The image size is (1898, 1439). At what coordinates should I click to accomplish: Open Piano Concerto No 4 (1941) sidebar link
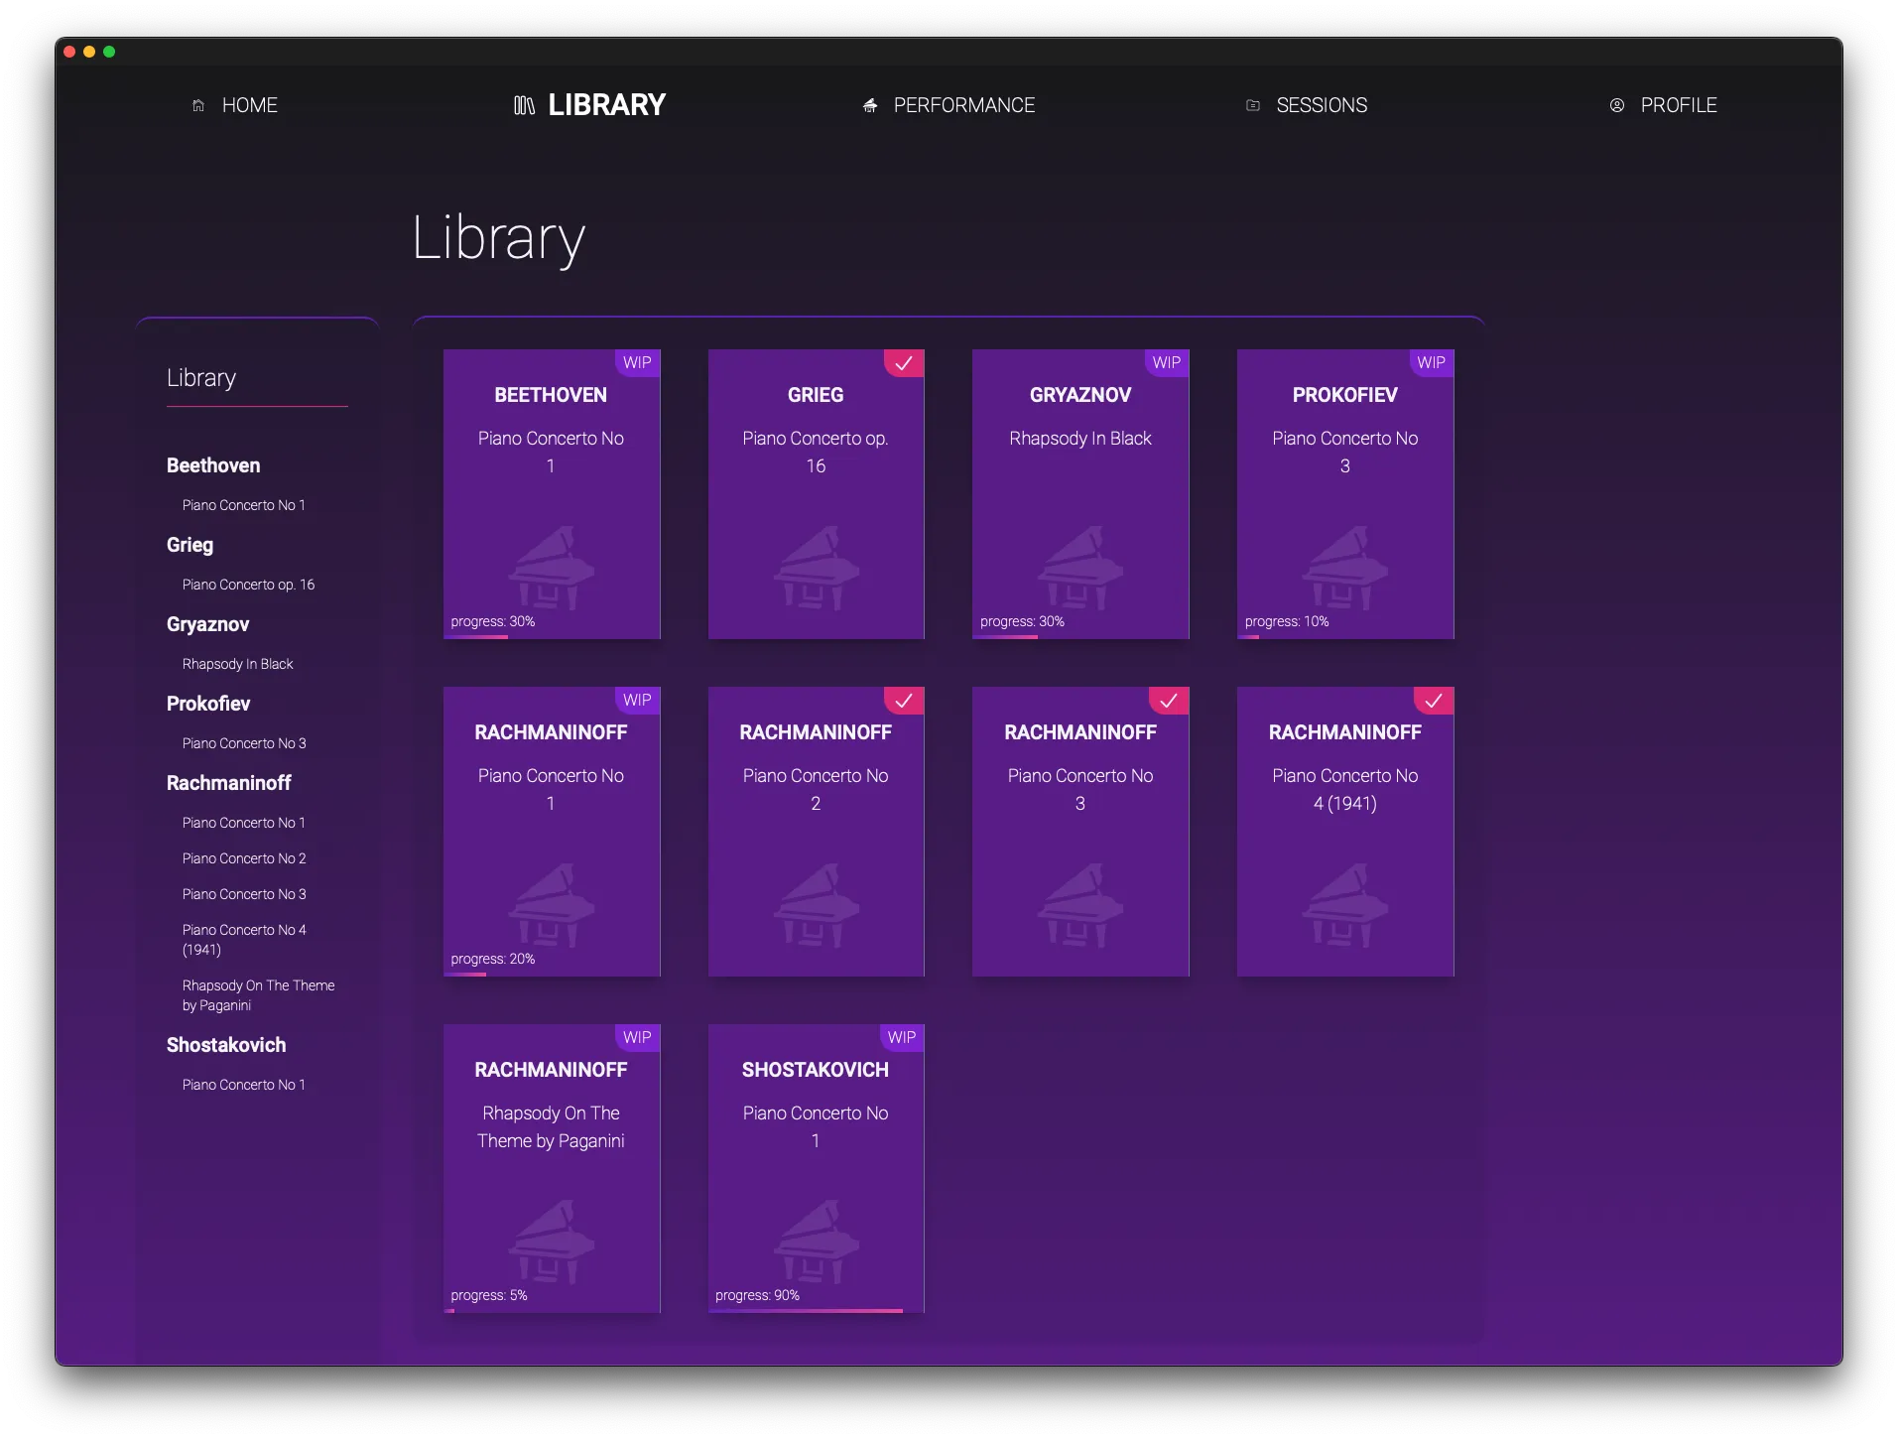point(244,940)
